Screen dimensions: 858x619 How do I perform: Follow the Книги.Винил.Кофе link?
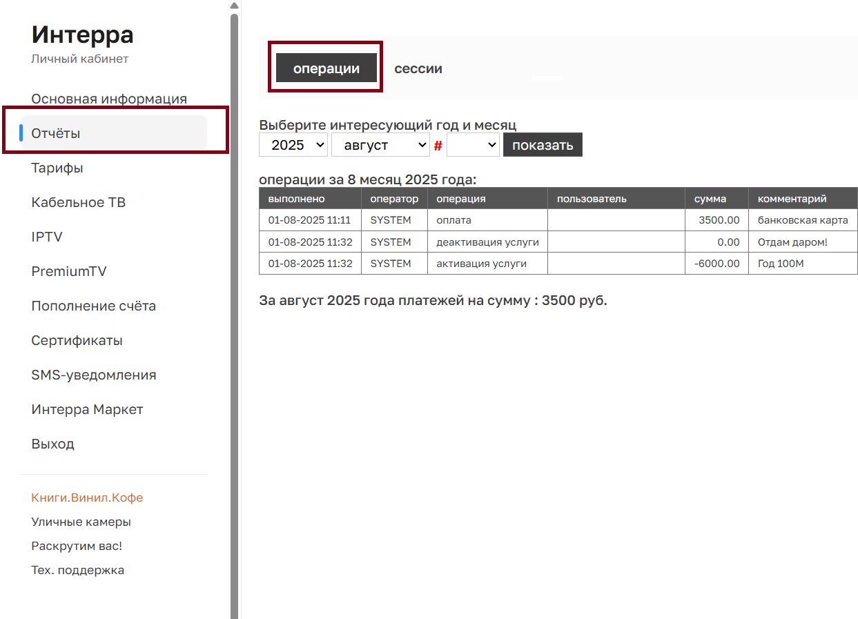pyautogui.click(x=87, y=498)
